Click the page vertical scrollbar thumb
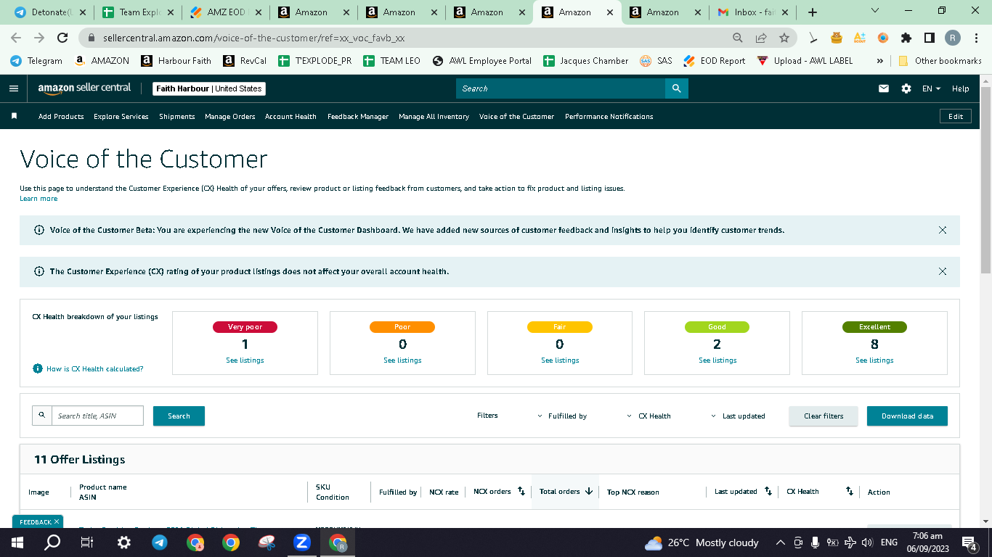992x557 pixels. coord(985,179)
